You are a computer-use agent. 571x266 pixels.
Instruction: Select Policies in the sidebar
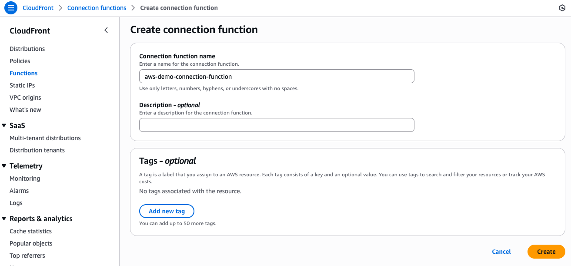(20, 61)
